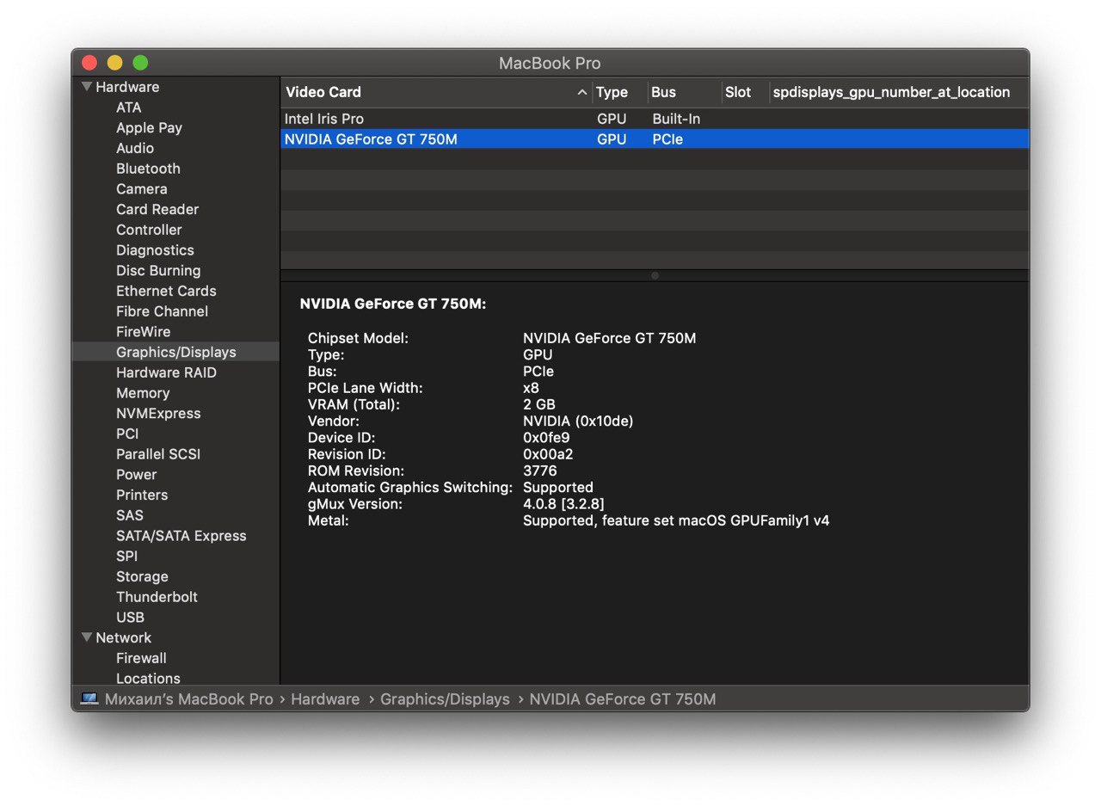Click the bold NVIDIA GeForce GT 750M heading
Viewport: 1101px width, 806px height.
tap(393, 304)
